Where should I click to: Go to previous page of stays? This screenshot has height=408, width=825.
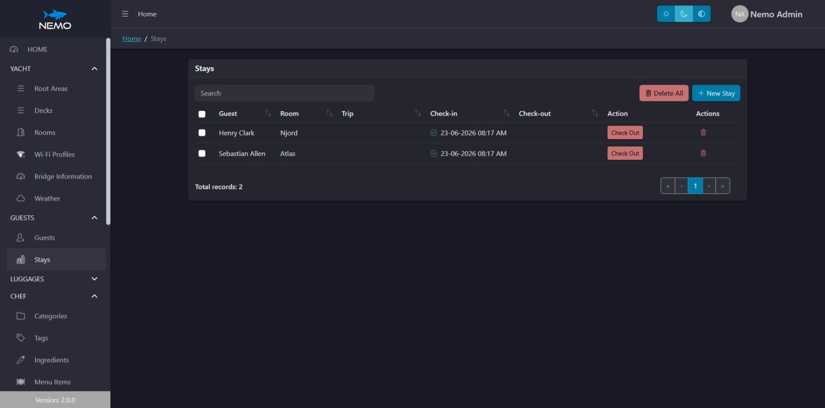coord(682,186)
